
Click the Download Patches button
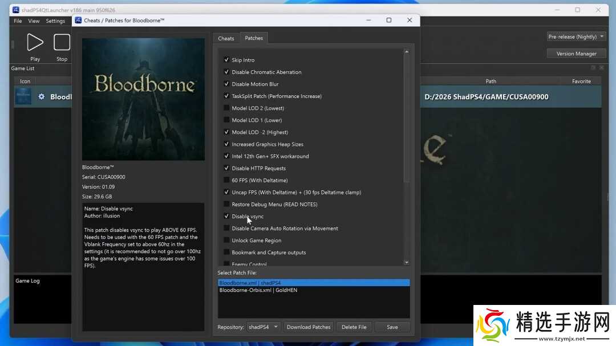[309, 327]
